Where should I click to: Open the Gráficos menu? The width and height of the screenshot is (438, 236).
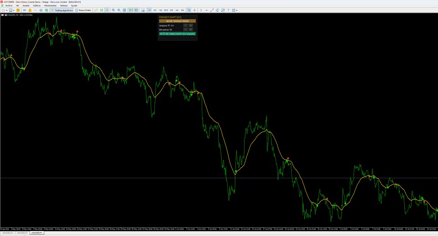pos(37,5)
